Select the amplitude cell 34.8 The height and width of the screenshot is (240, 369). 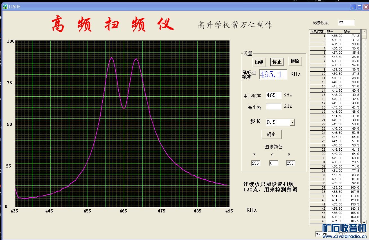(x=351, y=65)
